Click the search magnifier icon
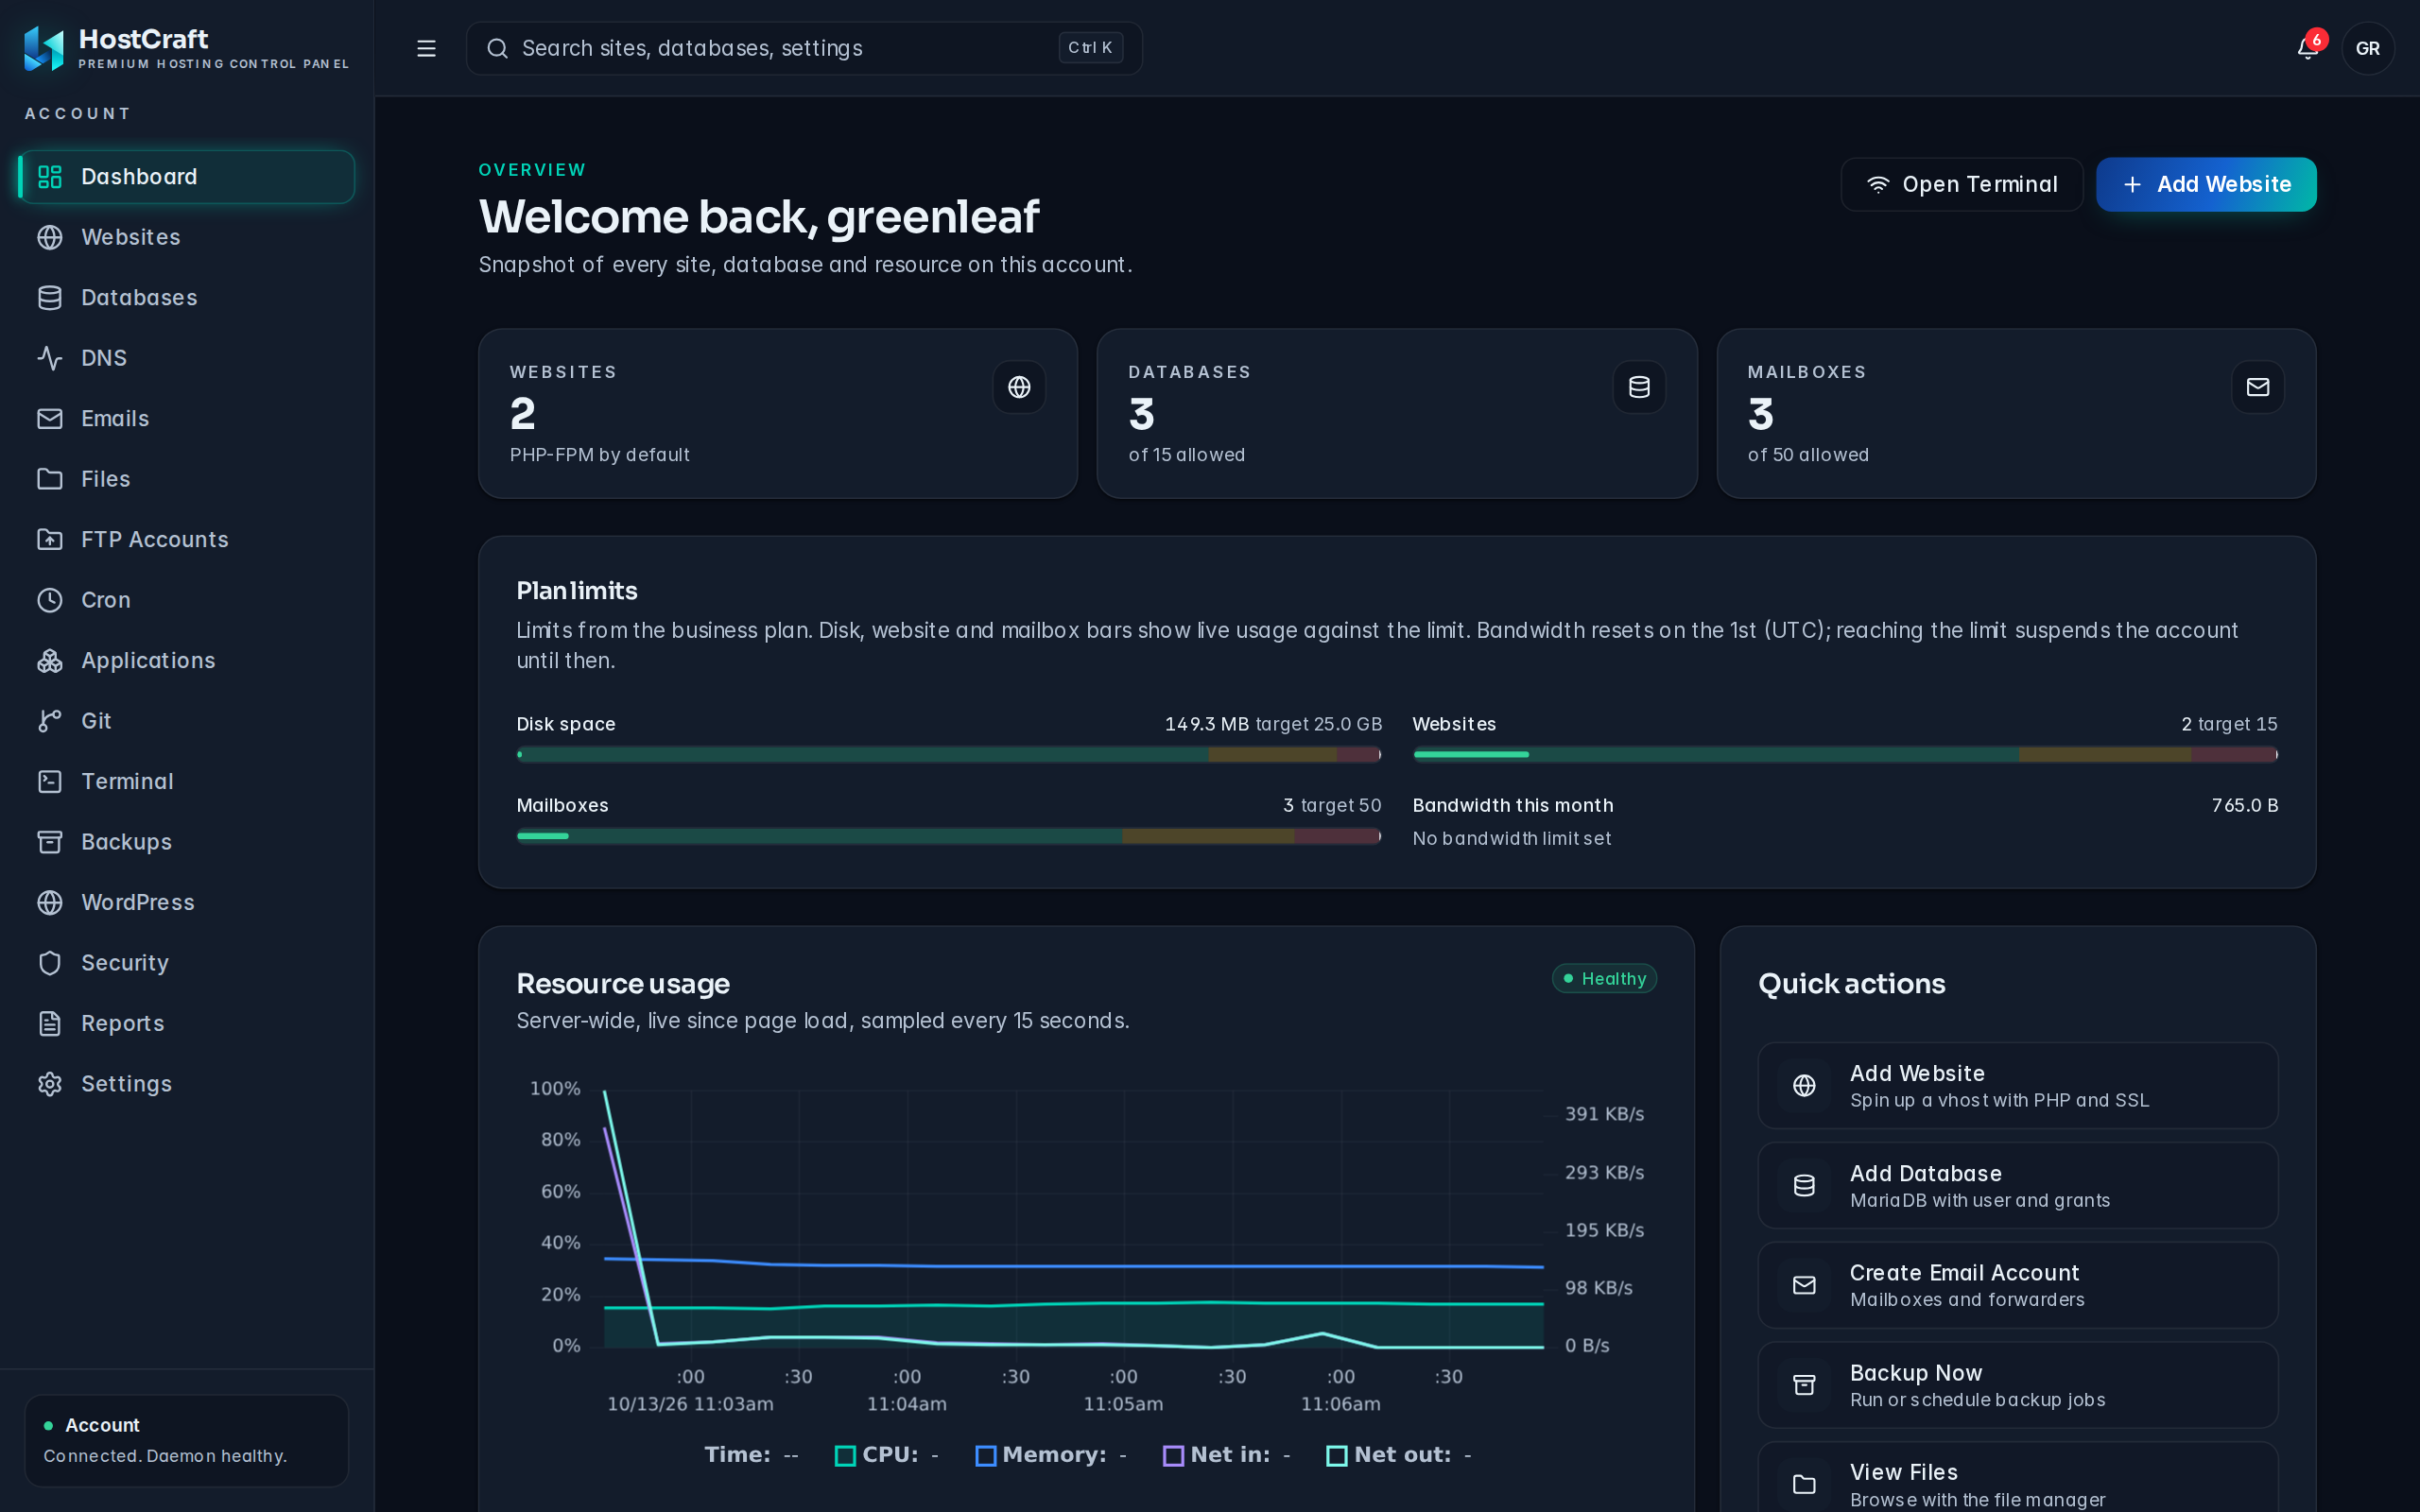 (x=497, y=48)
